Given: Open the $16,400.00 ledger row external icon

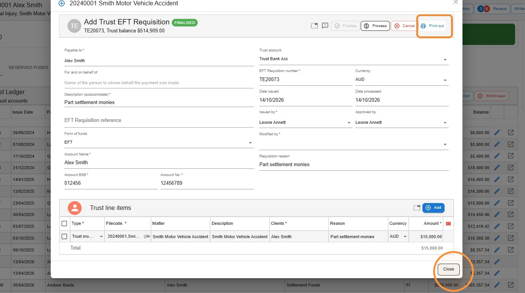Looking at the screenshot, I should coord(511,179).
